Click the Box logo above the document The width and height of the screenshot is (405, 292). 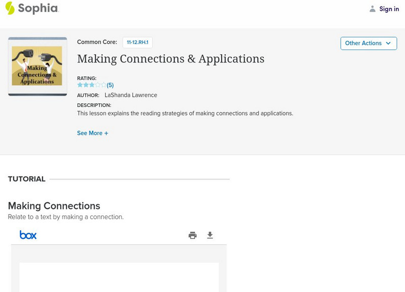pos(28,235)
